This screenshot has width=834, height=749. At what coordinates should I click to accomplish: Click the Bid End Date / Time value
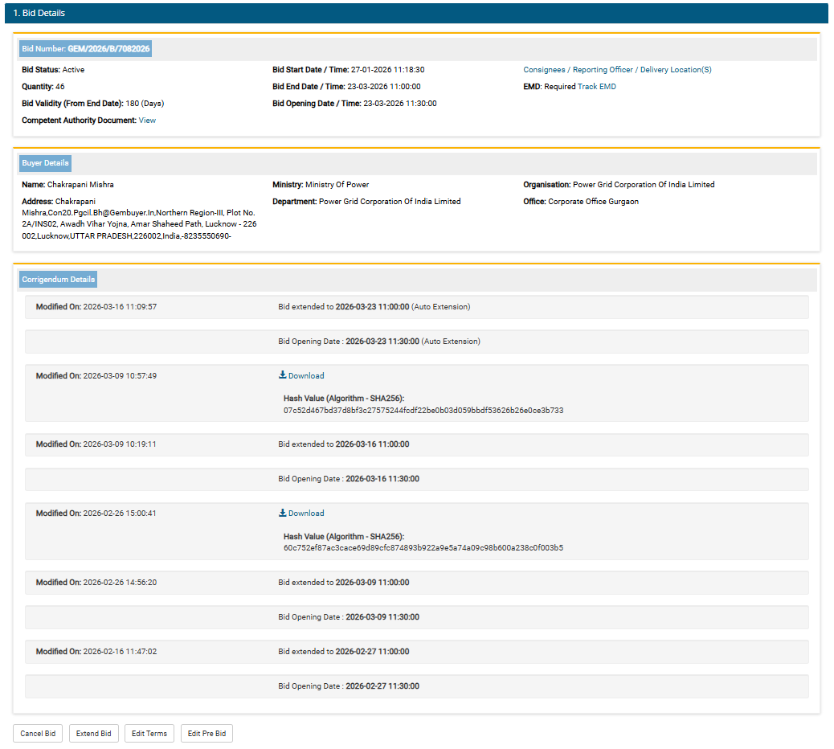point(384,87)
